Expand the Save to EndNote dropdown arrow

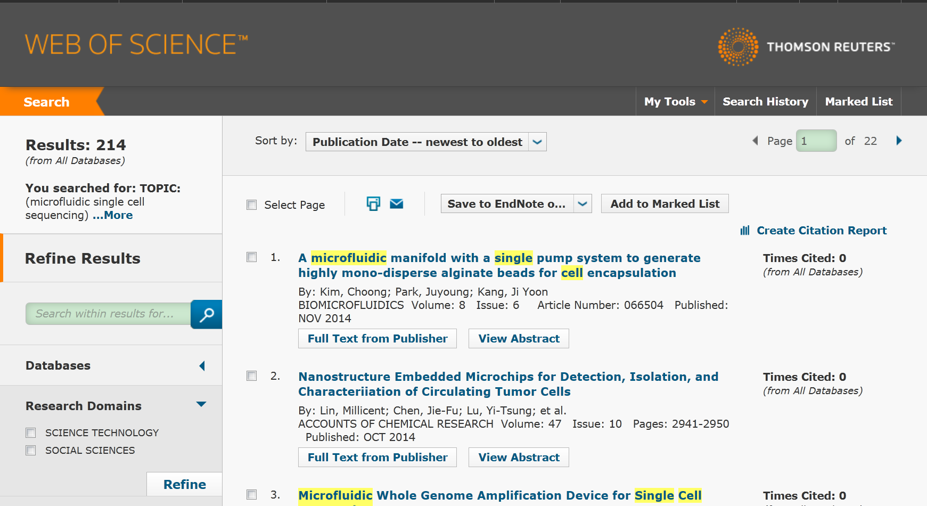583,204
